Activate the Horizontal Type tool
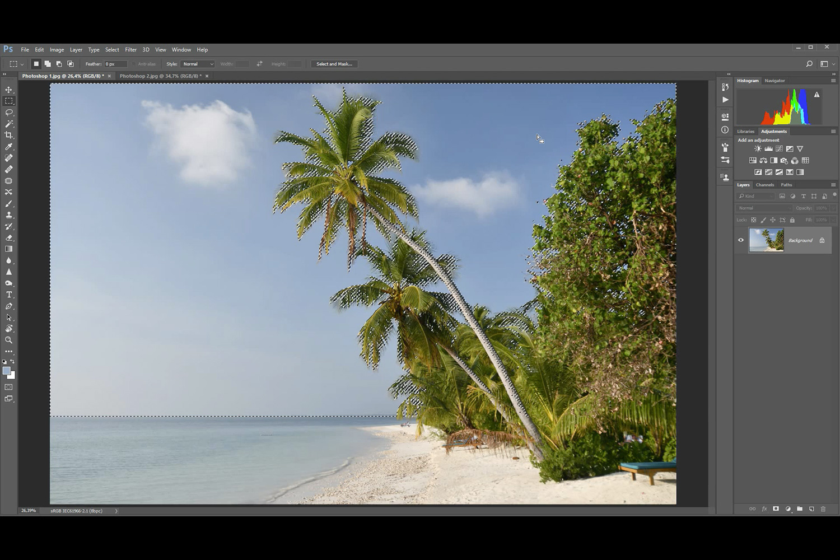840x560 pixels. (x=9, y=295)
